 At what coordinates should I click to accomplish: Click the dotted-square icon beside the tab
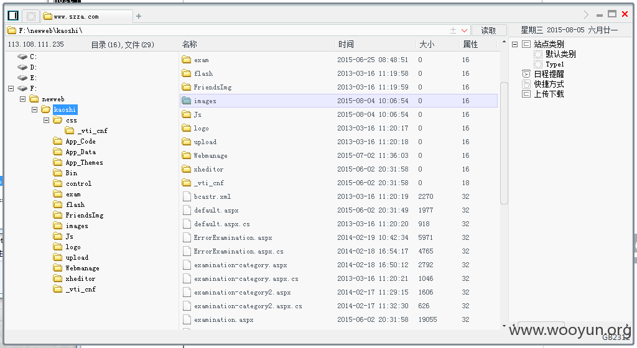(31, 16)
